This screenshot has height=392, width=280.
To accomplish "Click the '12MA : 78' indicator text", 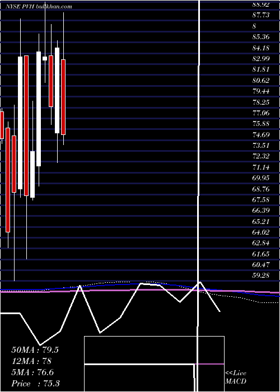I will pos(31,361).
